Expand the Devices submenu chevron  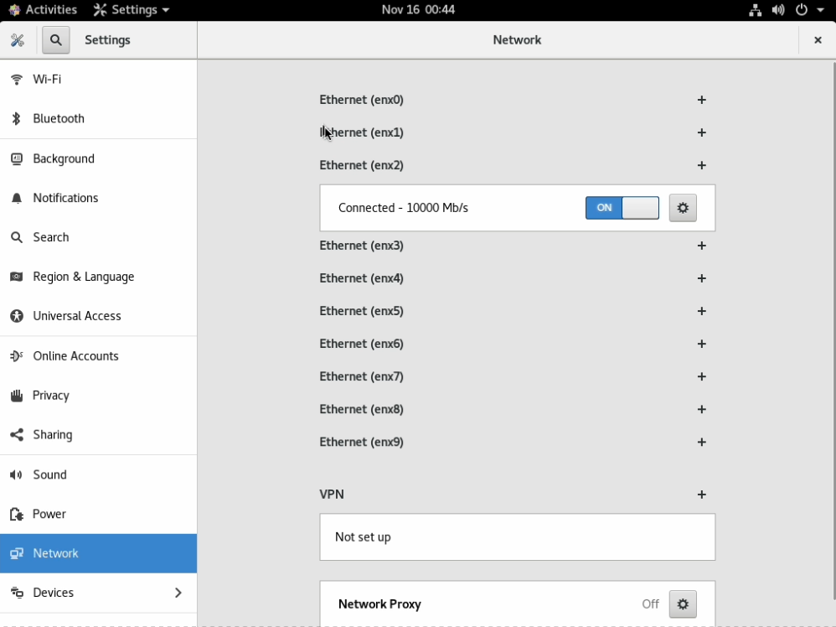pyautogui.click(x=178, y=593)
